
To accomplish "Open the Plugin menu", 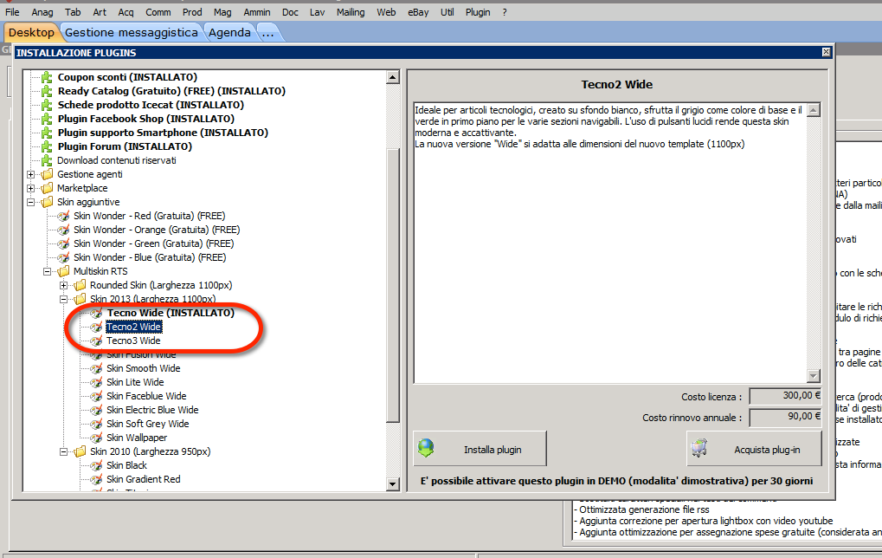I will pyautogui.click(x=478, y=12).
